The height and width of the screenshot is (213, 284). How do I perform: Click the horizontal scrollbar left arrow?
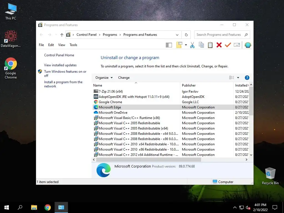tap(94, 159)
